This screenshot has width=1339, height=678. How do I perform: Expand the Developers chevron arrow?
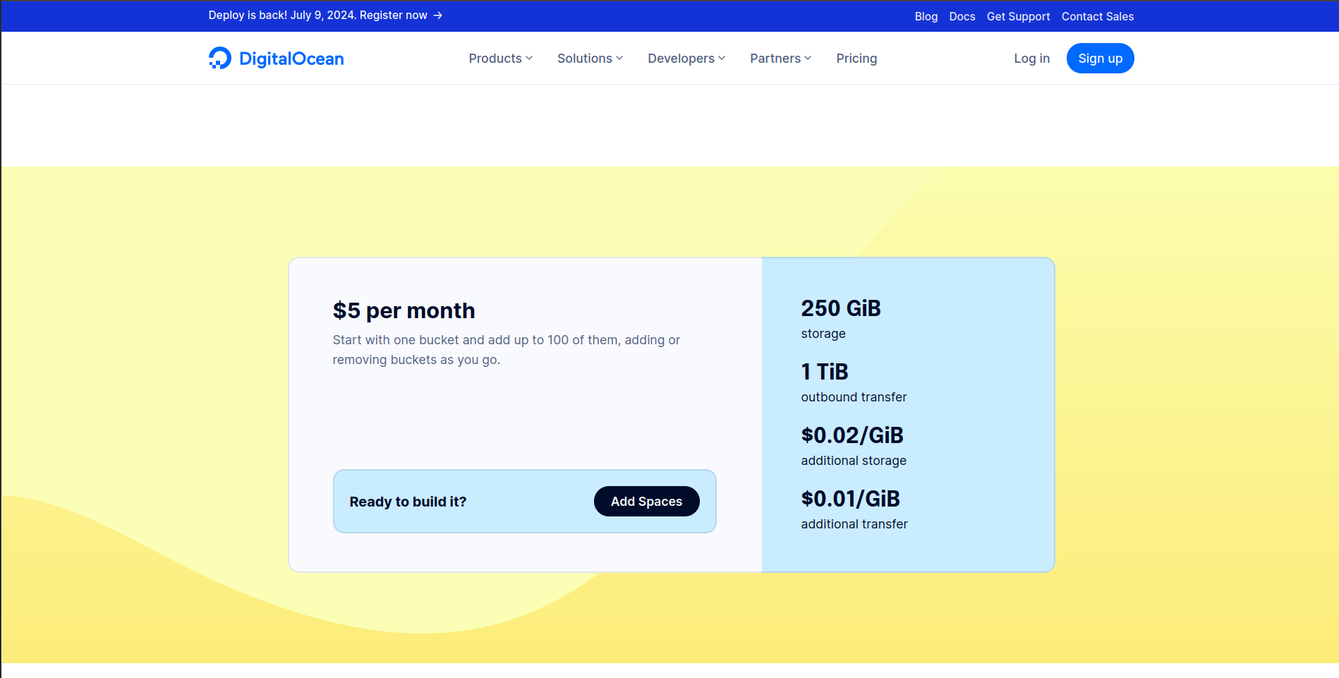(x=722, y=59)
